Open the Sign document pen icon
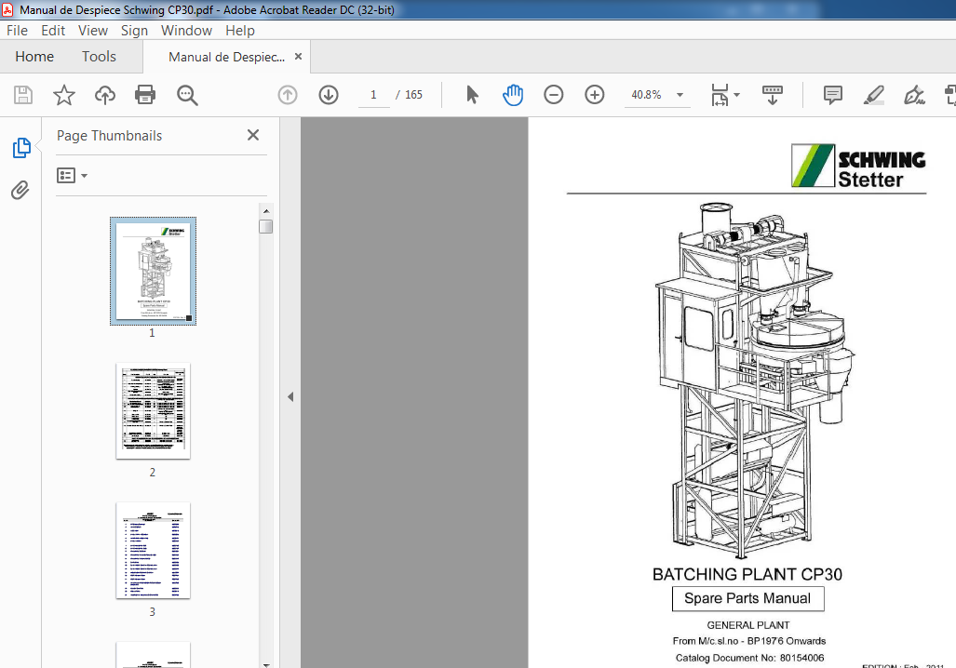 (x=914, y=95)
